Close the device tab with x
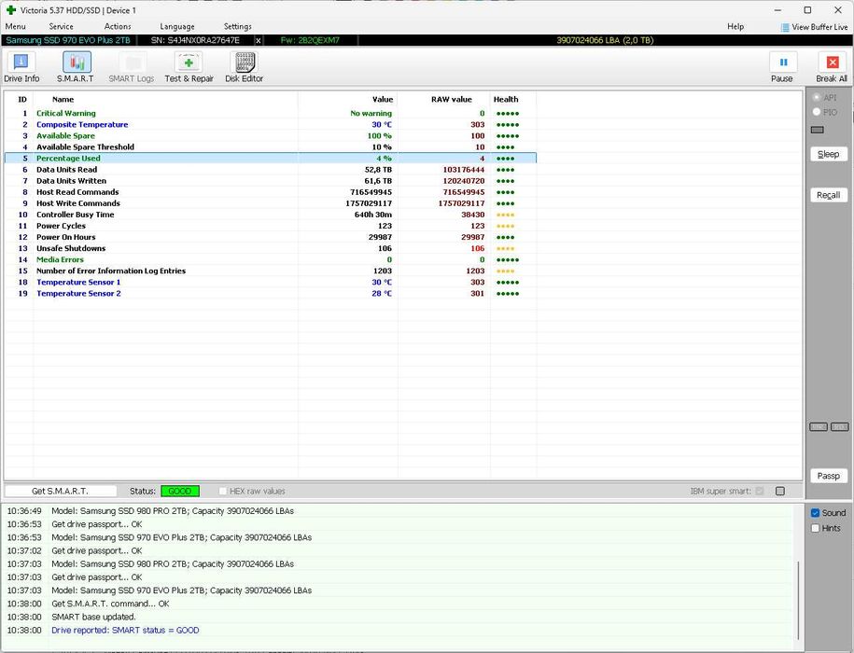 pos(259,40)
